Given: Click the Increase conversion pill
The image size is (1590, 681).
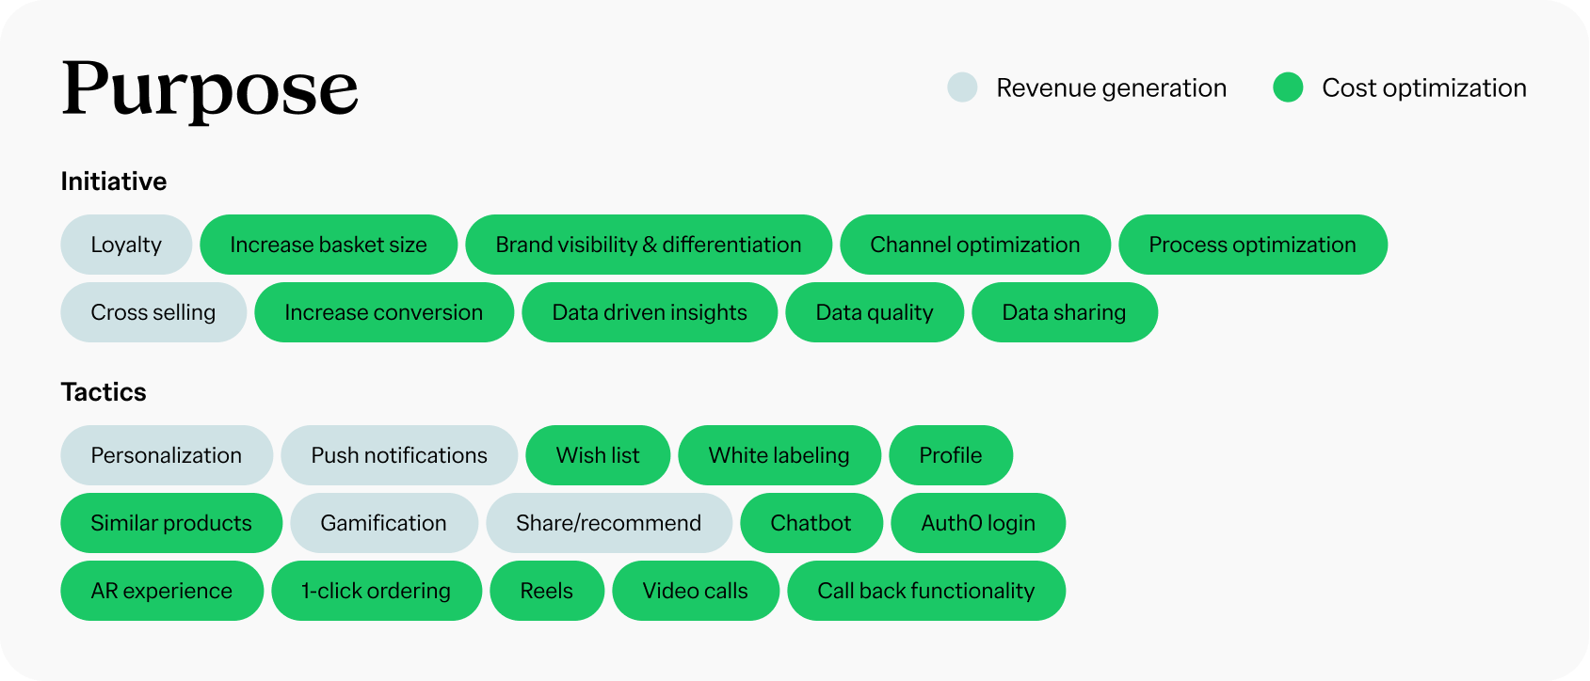Looking at the screenshot, I should click(x=384, y=312).
